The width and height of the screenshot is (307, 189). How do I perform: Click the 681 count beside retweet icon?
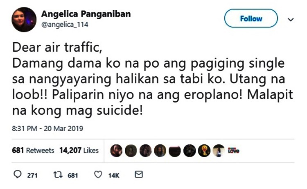(x=73, y=175)
